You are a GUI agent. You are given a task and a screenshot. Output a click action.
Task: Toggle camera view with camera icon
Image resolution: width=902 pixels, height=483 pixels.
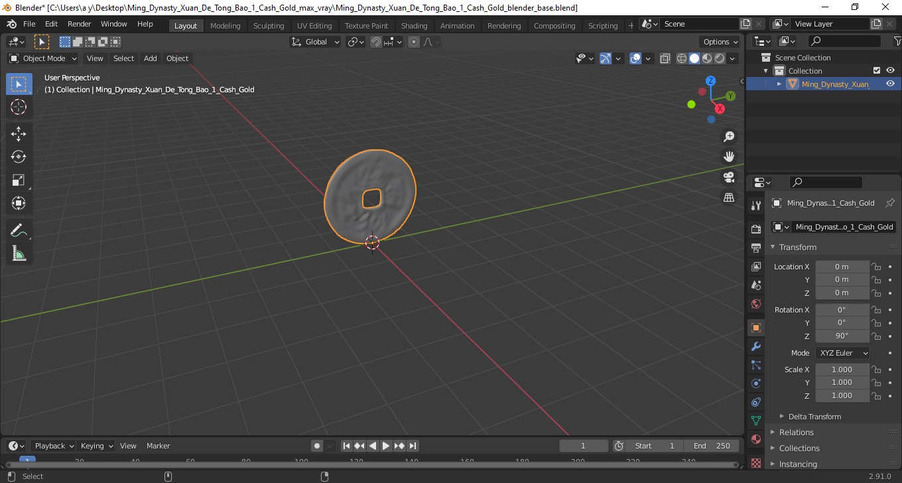pyautogui.click(x=729, y=177)
